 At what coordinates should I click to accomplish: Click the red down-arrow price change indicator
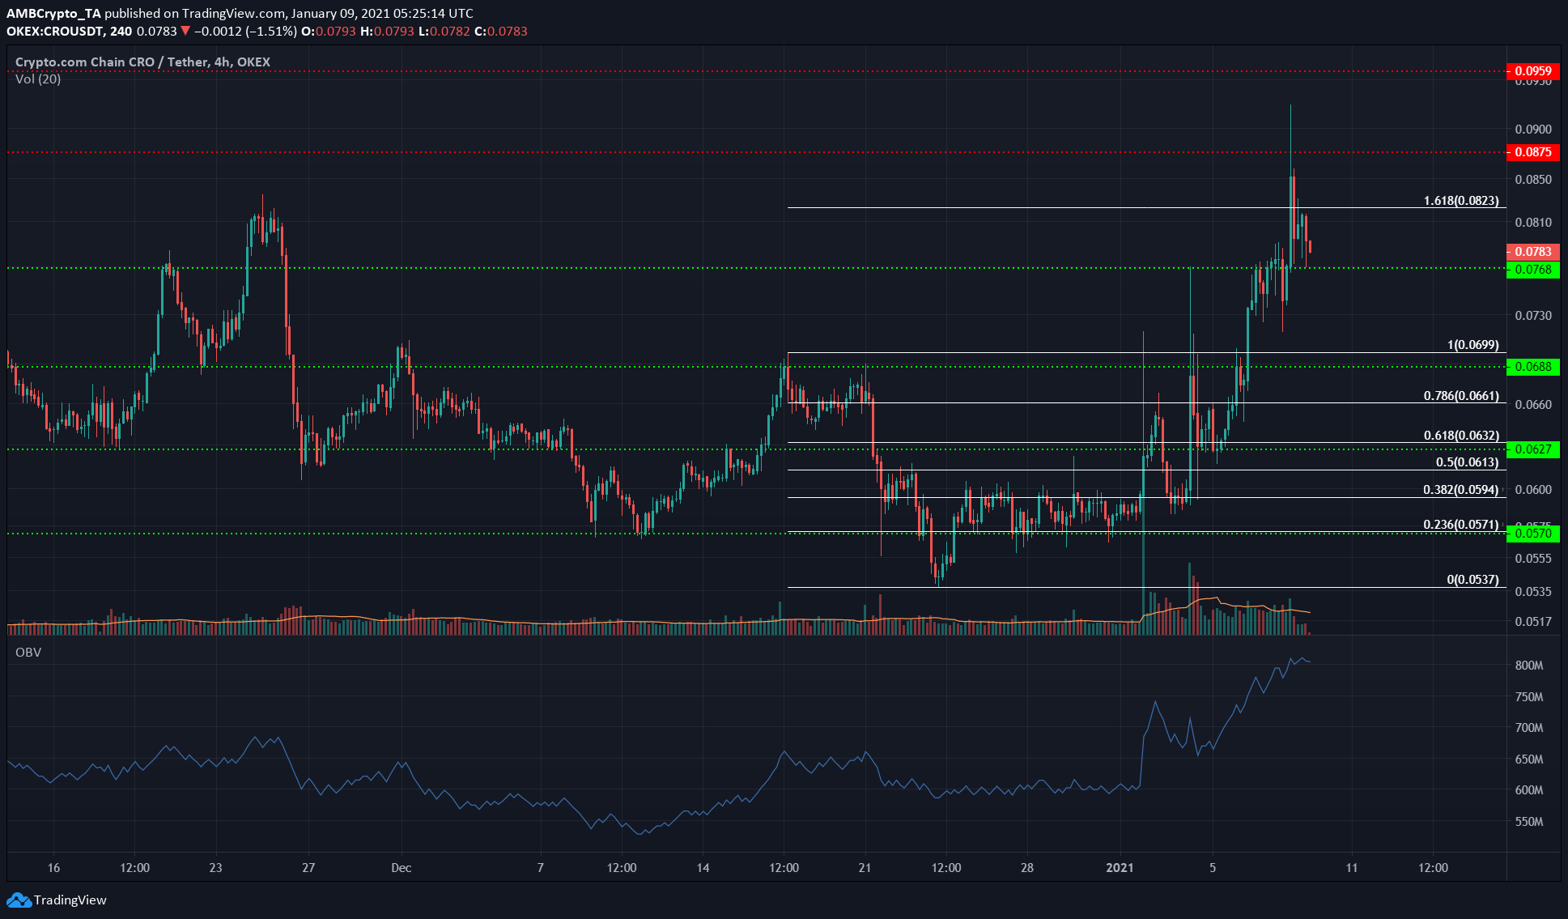pos(185,31)
